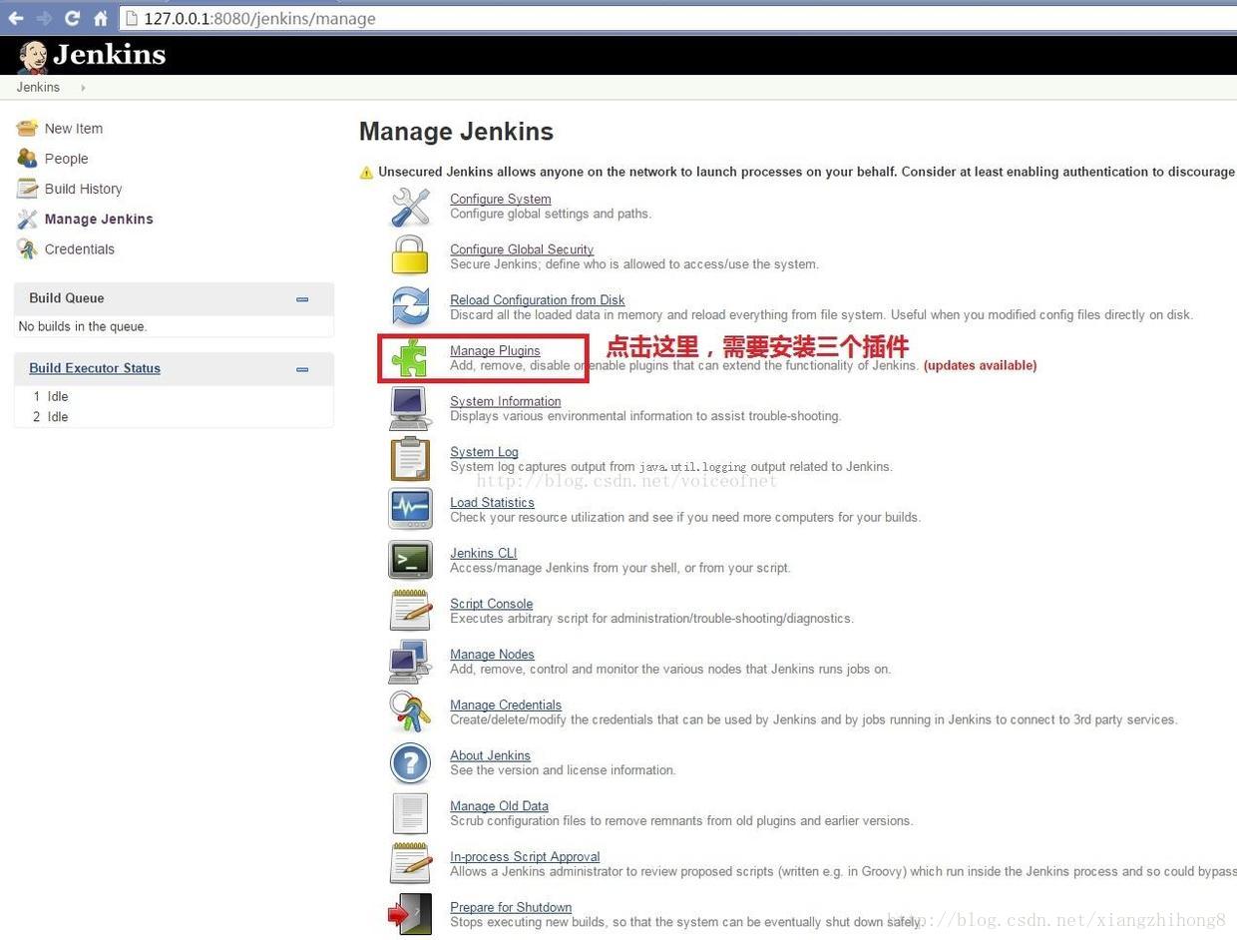Open Credentials from the side menu
This screenshot has width=1237, height=940.
80,248
